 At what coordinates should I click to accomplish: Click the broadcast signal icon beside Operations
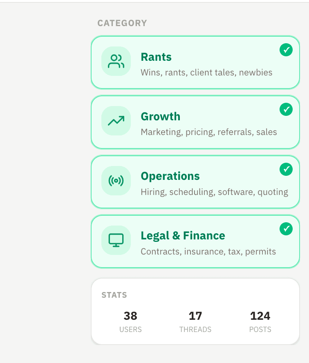click(116, 181)
